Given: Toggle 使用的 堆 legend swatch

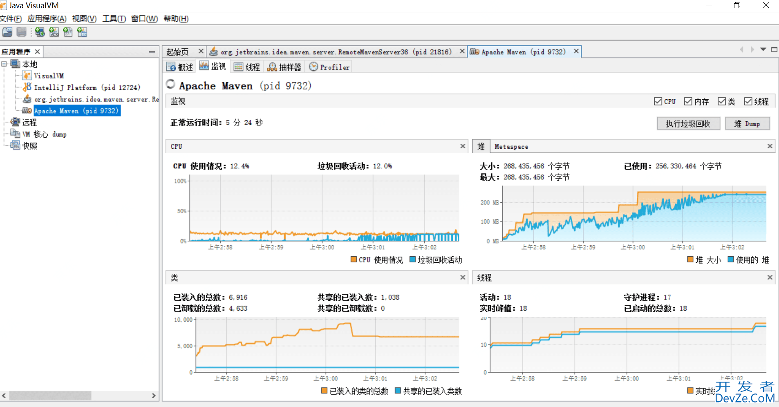Looking at the screenshot, I should coord(731,259).
